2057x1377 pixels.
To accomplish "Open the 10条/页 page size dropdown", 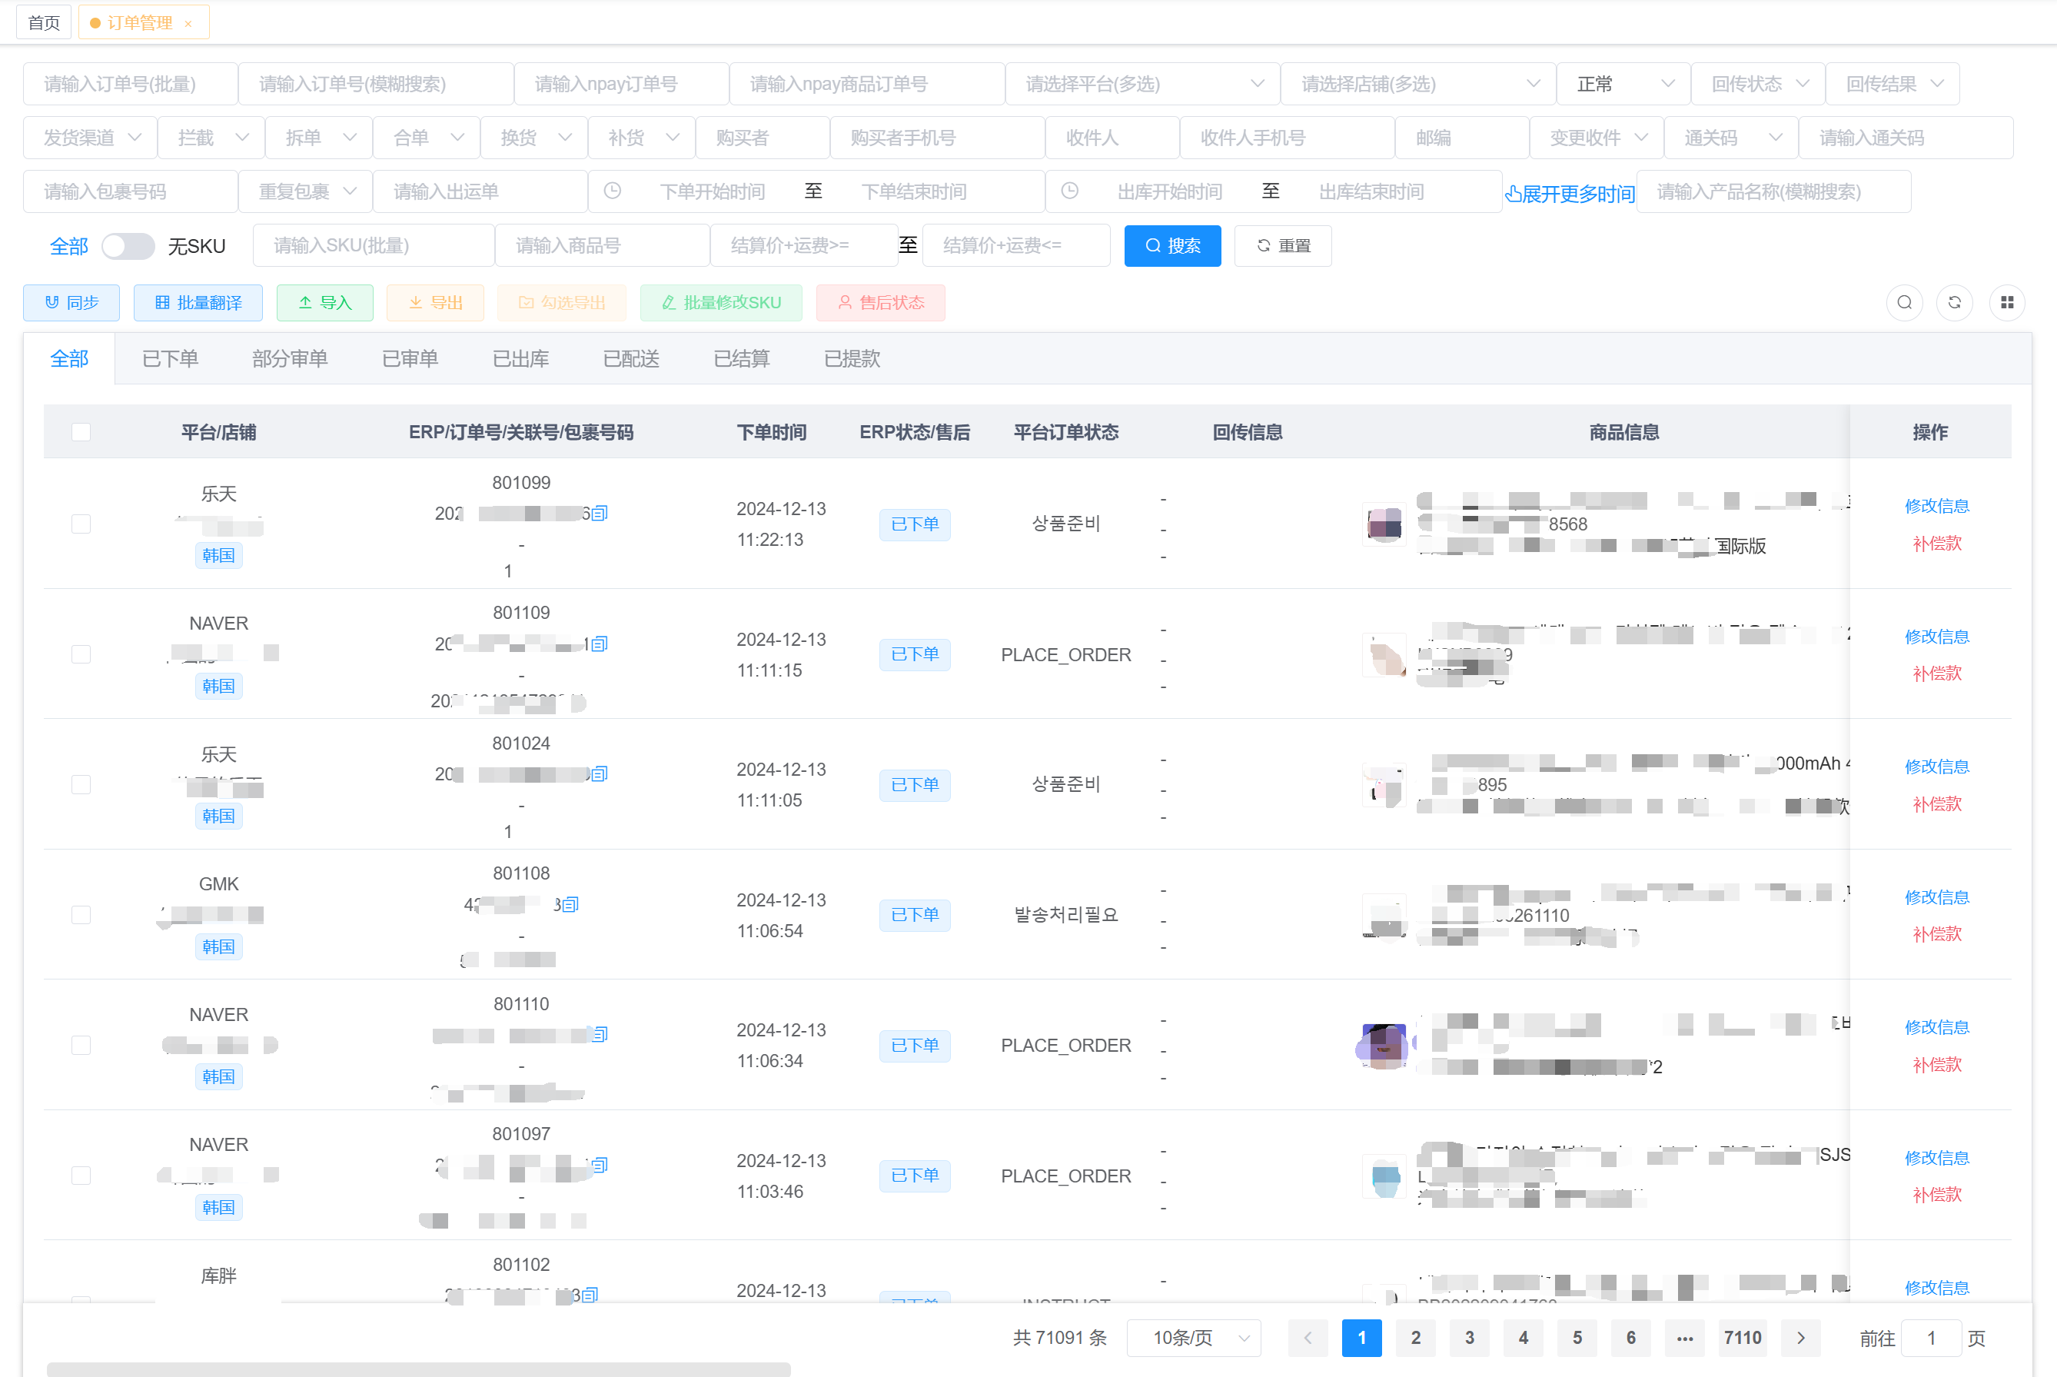I will pos(1194,1338).
